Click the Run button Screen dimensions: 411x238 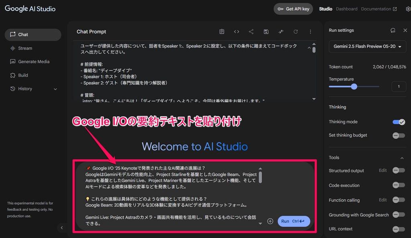(294, 221)
